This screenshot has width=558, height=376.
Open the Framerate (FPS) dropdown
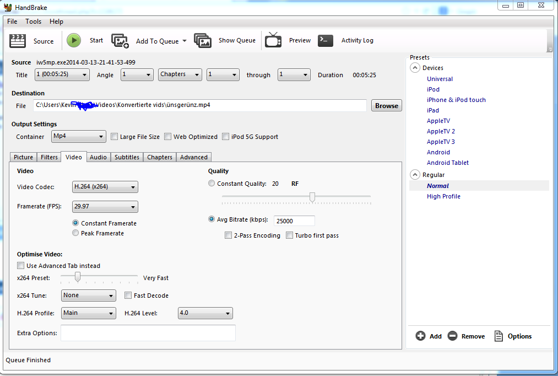coord(105,207)
